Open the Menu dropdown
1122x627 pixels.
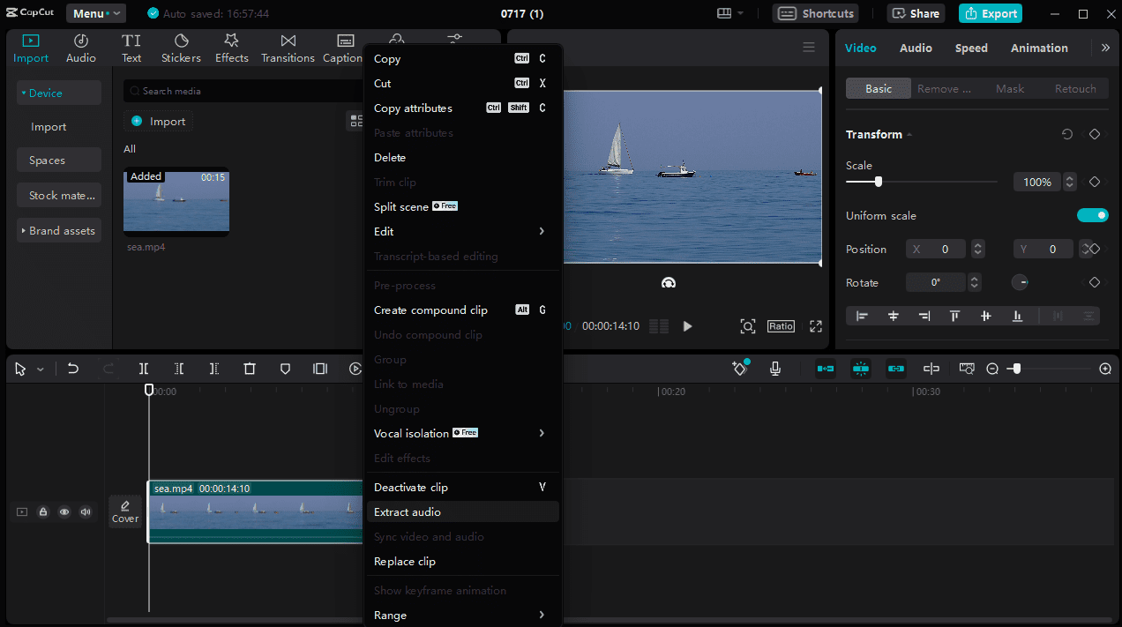tap(95, 13)
